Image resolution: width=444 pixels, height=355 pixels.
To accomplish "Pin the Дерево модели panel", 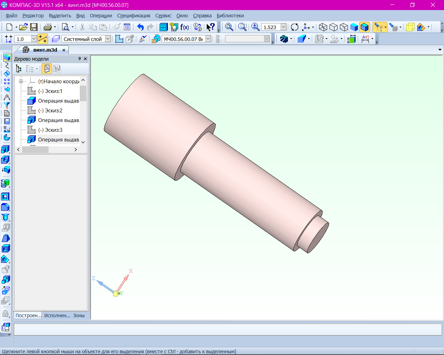I will [x=79, y=59].
